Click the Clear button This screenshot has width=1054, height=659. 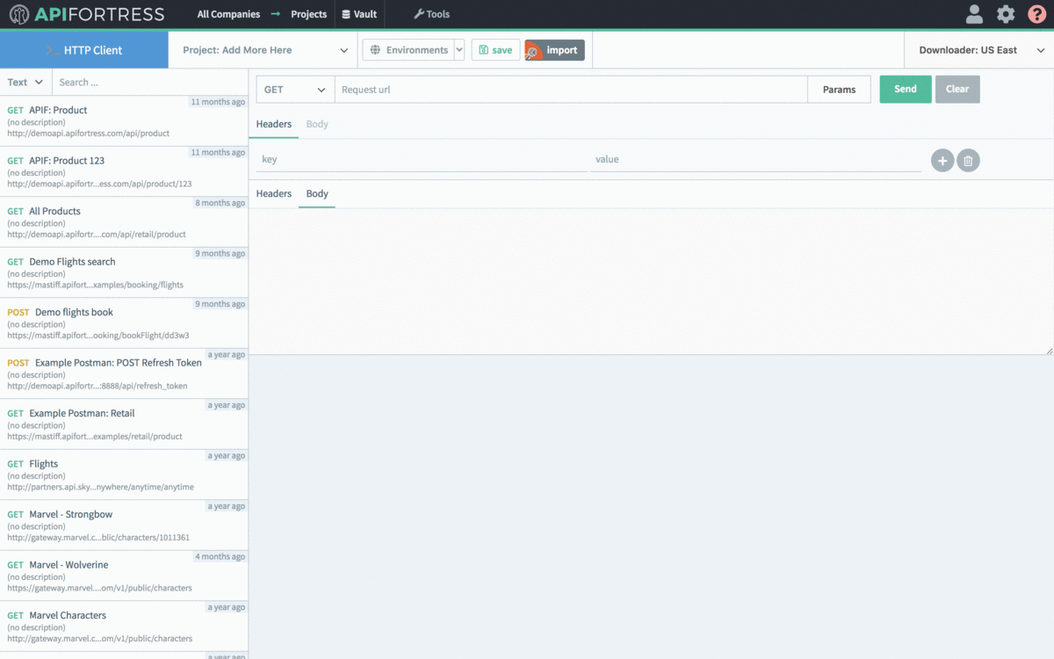click(x=957, y=90)
